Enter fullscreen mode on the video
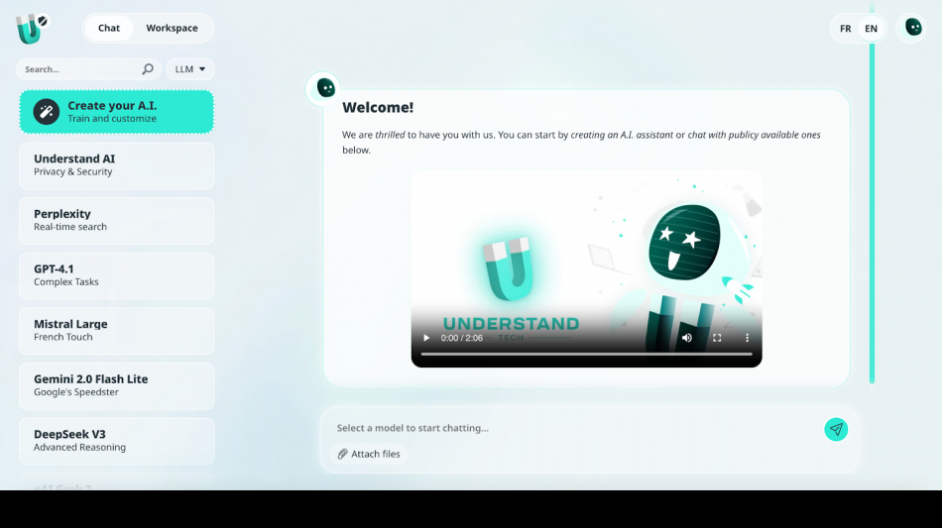Screen dimensions: 942x528 (717, 338)
